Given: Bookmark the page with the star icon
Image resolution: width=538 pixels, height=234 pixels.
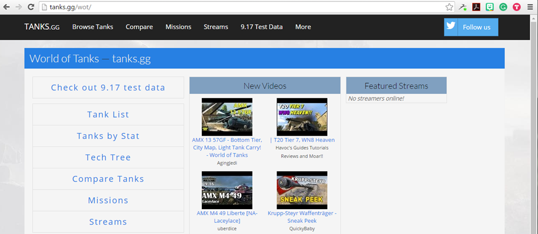Looking at the screenshot, I should pos(449,7).
